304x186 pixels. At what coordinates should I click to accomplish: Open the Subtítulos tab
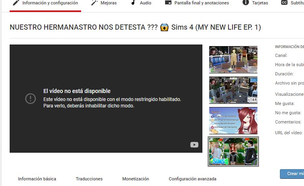tap(292, 3)
